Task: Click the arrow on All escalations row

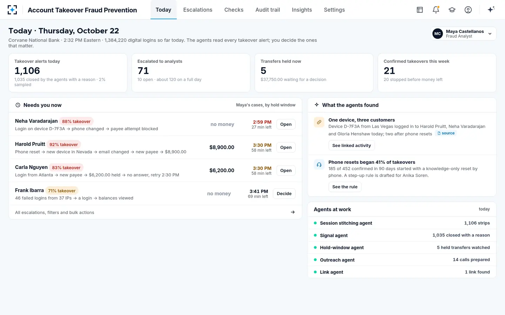Action: pos(293,212)
